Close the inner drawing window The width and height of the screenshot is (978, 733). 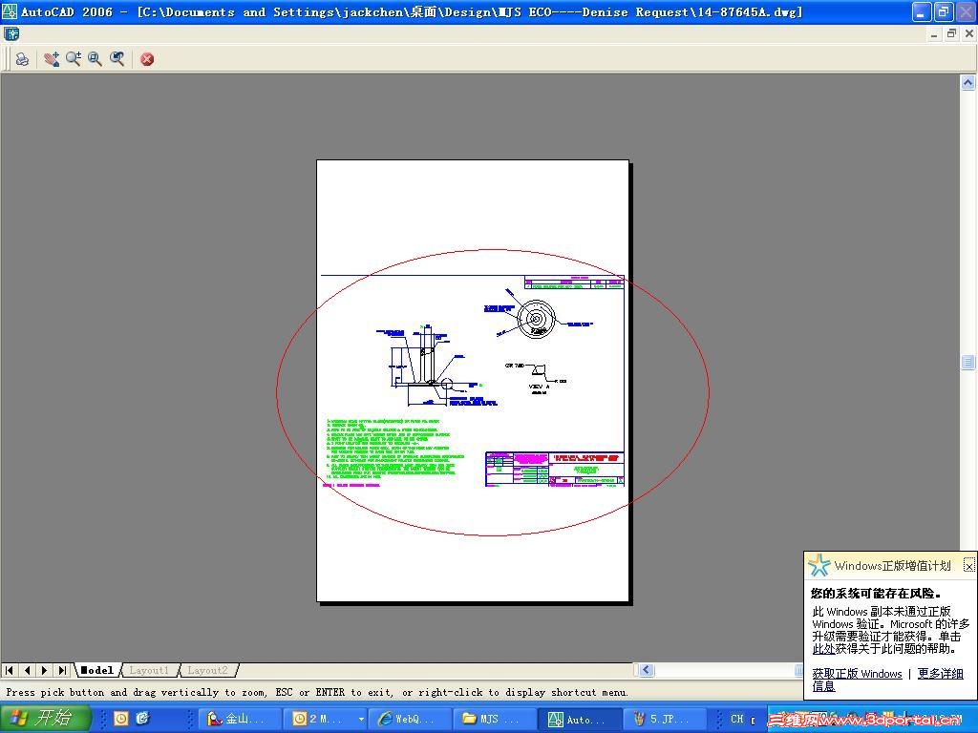tap(969, 34)
